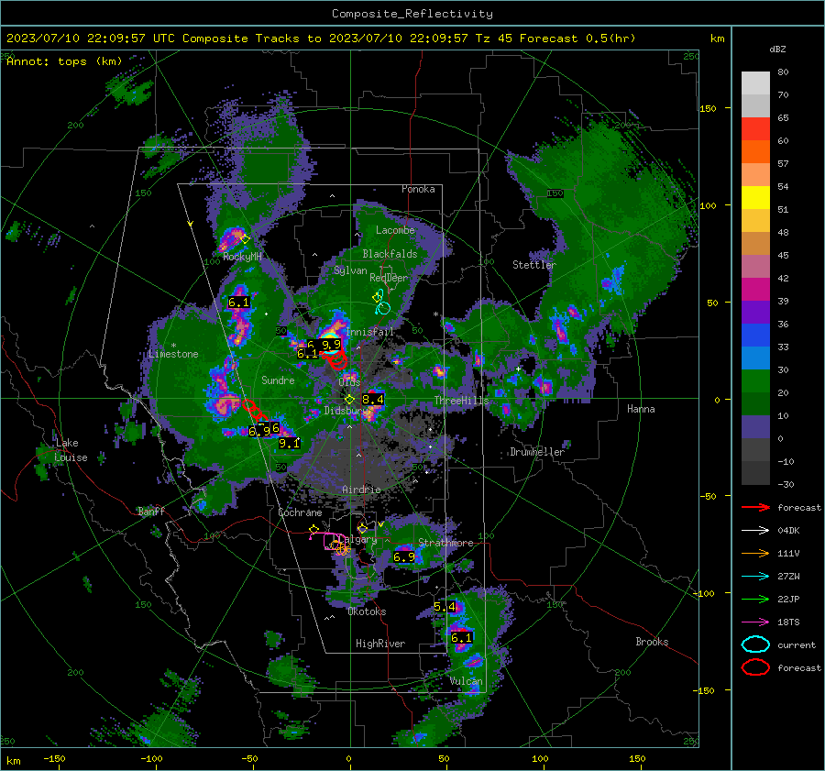Image resolution: width=825 pixels, height=771 pixels.
Task: Pick the red swatch between 65 and 60 dBZ
Action: click(x=755, y=129)
